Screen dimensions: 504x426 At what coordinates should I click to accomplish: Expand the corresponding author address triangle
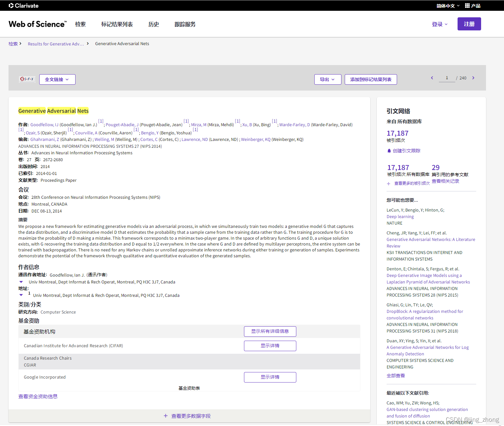click(x=21, y=282)
